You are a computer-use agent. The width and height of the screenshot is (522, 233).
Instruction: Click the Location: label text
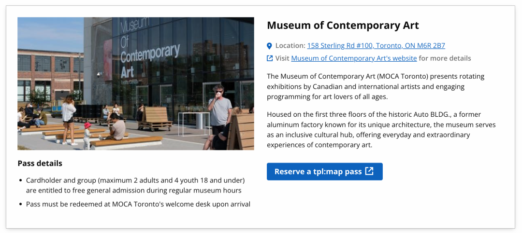[x=290, y=46]
